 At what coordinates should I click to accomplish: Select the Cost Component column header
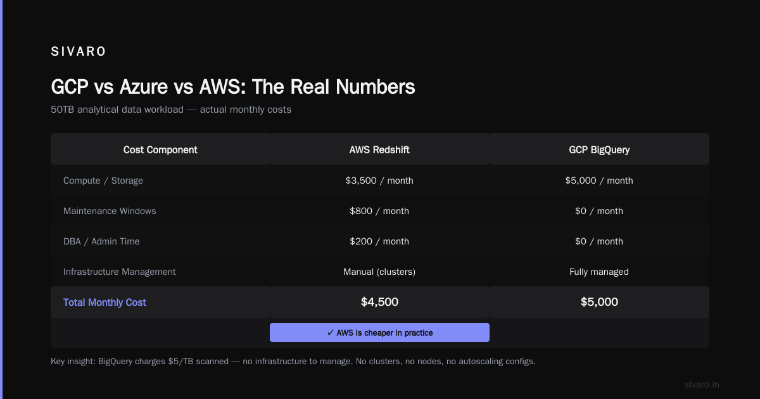160,149
